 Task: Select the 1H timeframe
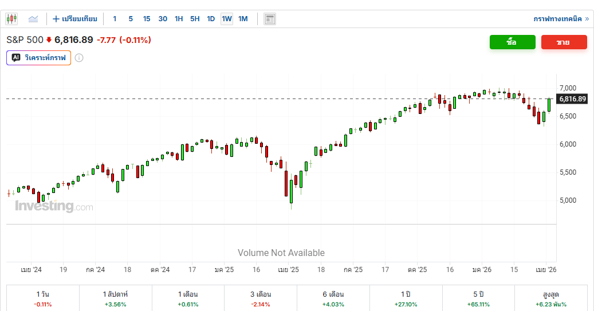(179, 19)
